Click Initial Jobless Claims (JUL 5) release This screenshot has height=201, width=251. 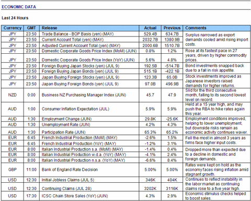pyautogui.click(x=68, y=180)
